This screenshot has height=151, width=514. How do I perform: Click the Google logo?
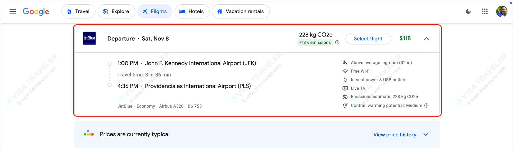pyautogui.click(x=36, y=12)
